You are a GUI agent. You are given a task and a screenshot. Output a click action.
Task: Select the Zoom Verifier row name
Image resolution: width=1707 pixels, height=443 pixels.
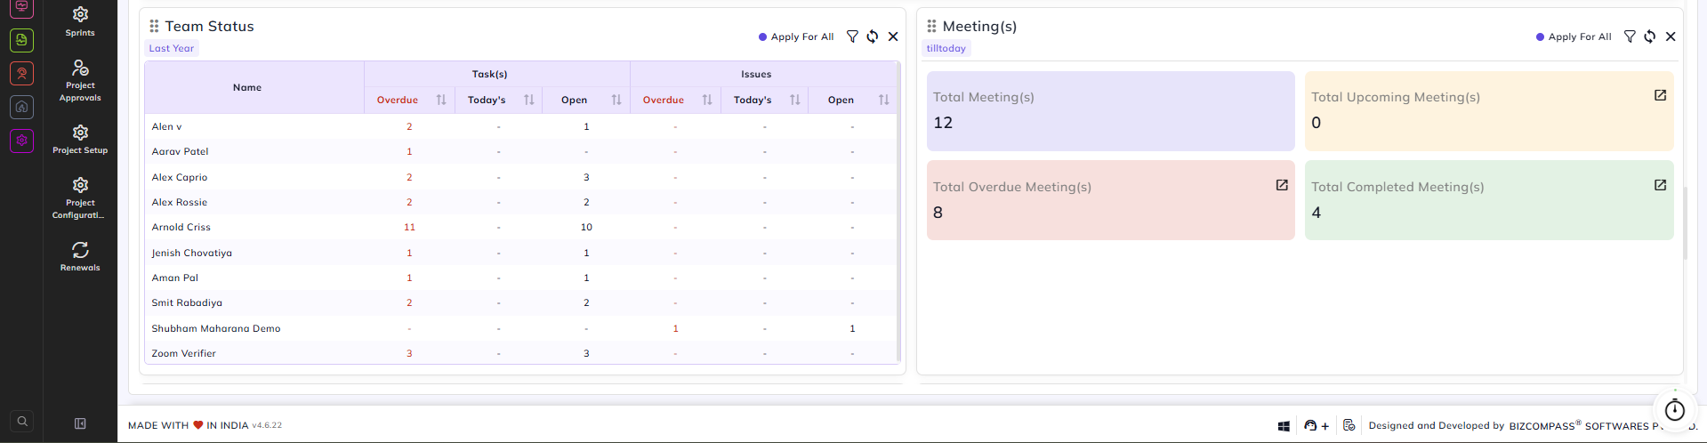click(x=184, y=353)
